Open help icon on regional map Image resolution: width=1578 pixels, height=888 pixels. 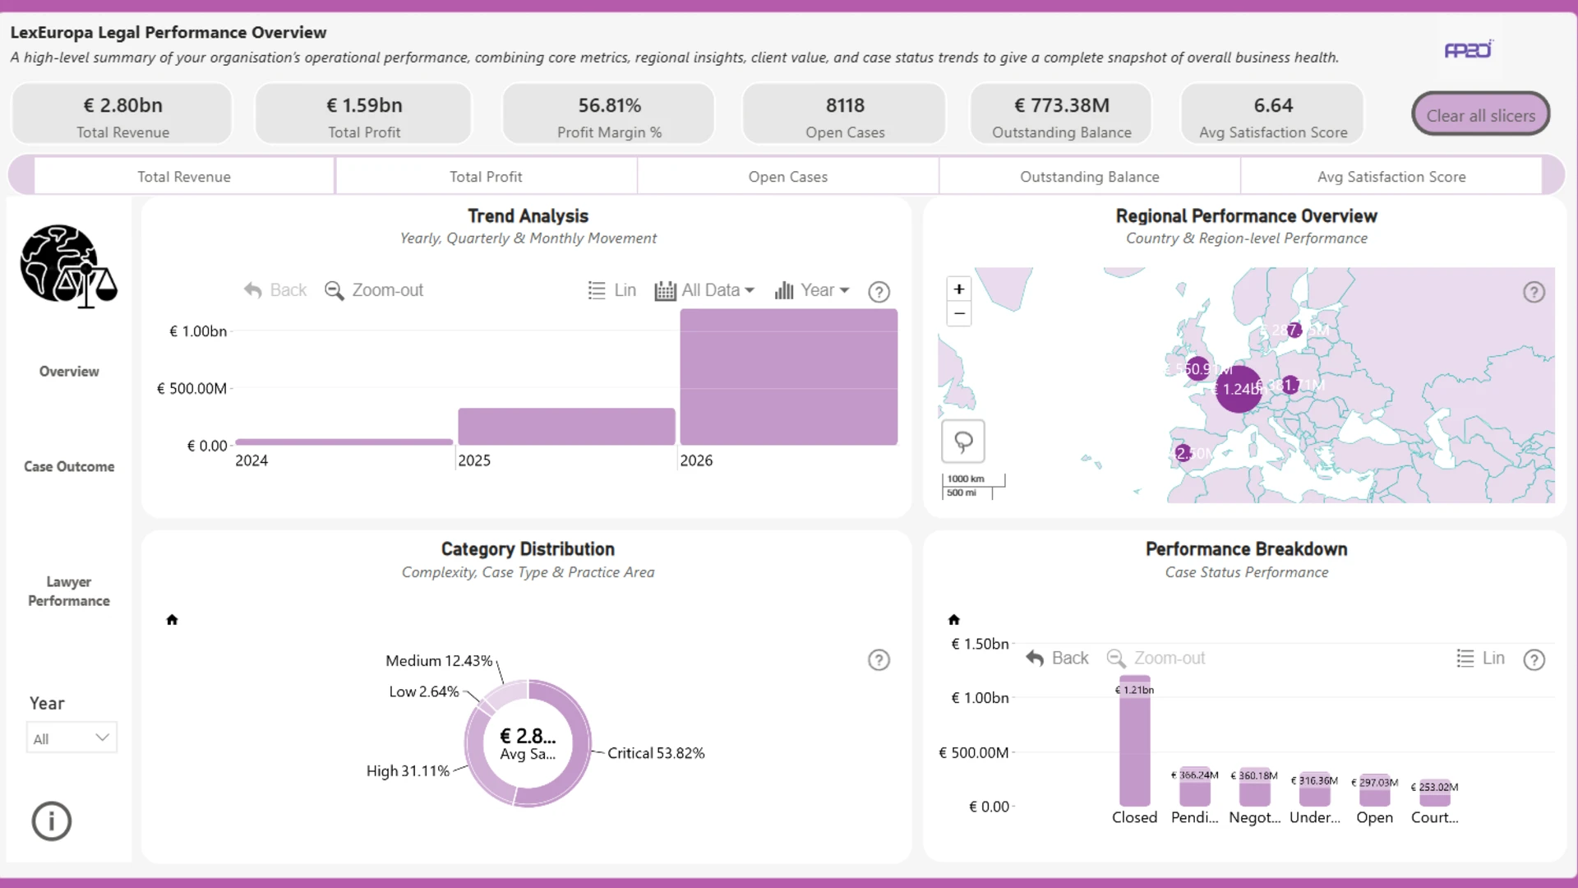(1534, 292)
